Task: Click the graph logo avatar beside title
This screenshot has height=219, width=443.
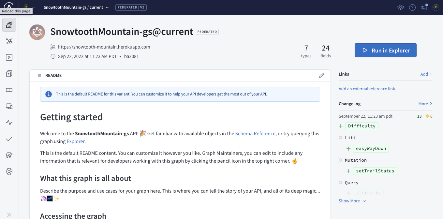Action: point(37,32)
